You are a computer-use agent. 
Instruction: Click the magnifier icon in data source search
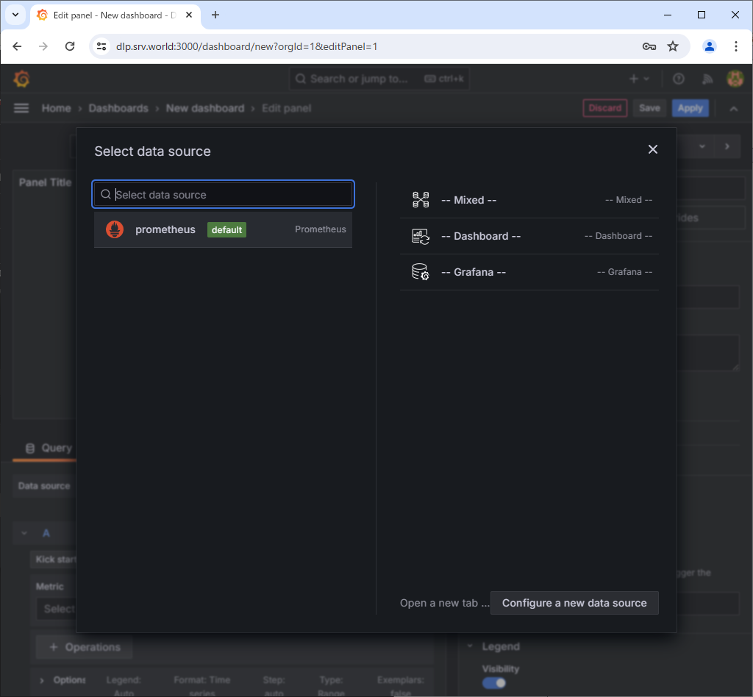pyautogui.click(x=106, y=194)
